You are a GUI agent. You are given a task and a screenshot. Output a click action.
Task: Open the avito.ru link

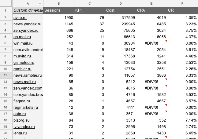point(20,18)
